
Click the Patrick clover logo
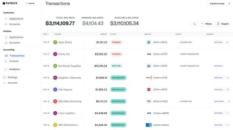4,3
